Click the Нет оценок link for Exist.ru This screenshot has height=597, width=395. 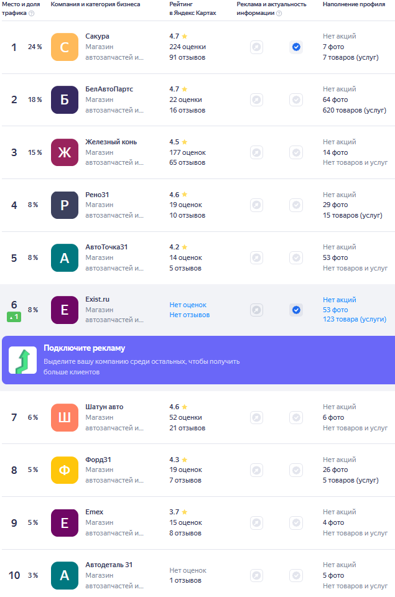point(188,305)
